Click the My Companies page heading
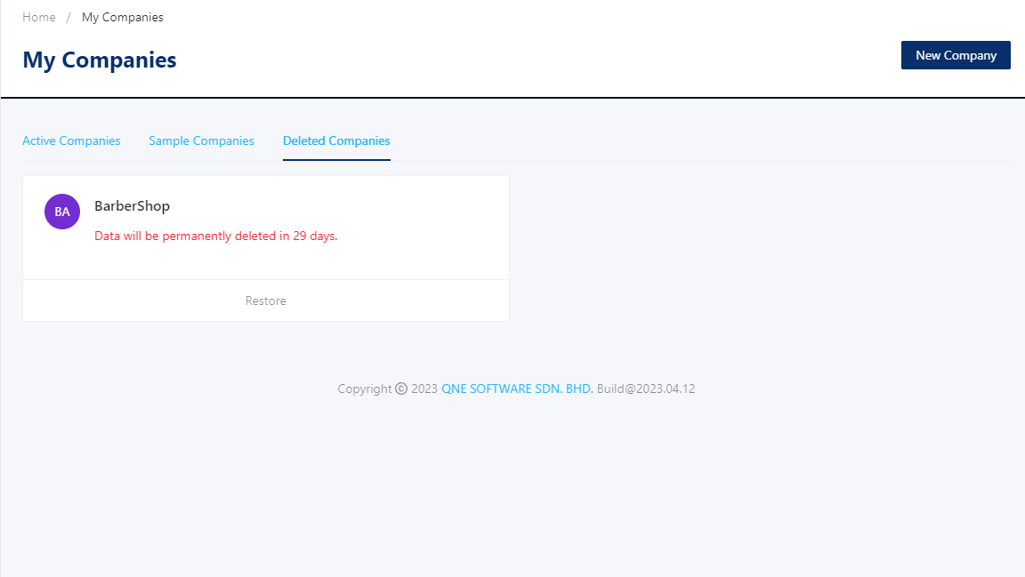This screenshot has width=1025, height=577. (100, 60)
